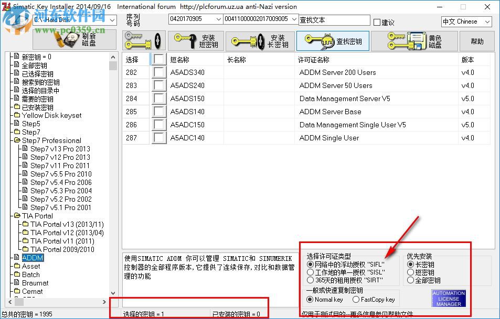Click the tree panel scroll down arrow
The width and height of the screenshot is (500, 319).
pos(113,293)
